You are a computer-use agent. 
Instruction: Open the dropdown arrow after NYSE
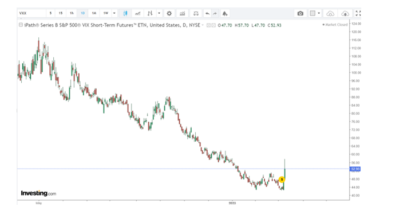[x=203, y=25]
